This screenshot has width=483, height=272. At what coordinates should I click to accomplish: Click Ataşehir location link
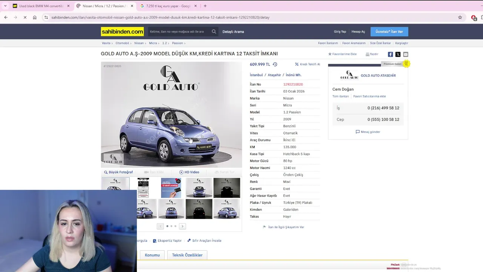274,75
